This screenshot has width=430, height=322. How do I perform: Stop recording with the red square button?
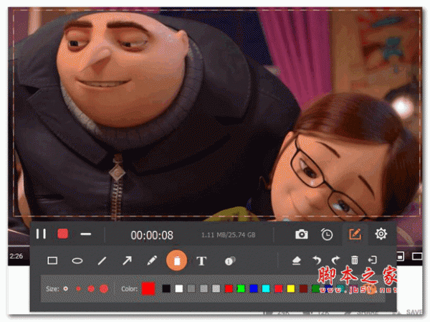click(x=63, y=234)
